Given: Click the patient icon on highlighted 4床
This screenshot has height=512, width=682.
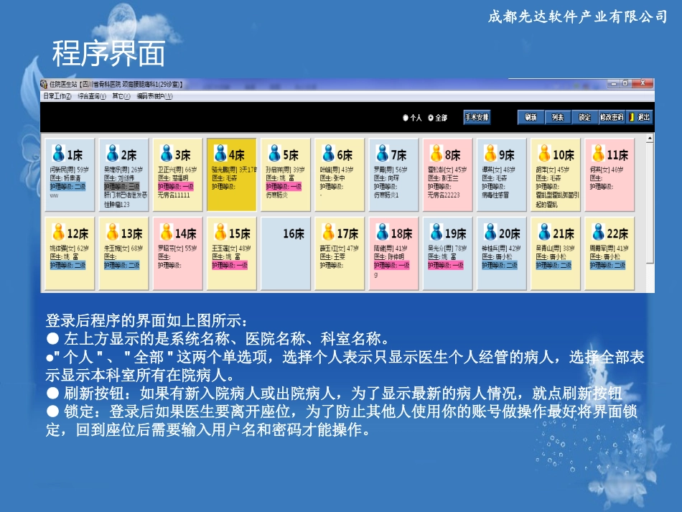Looking at the screenshot, I should pos(220,154).
